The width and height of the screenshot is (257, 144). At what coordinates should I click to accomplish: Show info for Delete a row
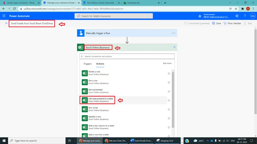point(169,74)
